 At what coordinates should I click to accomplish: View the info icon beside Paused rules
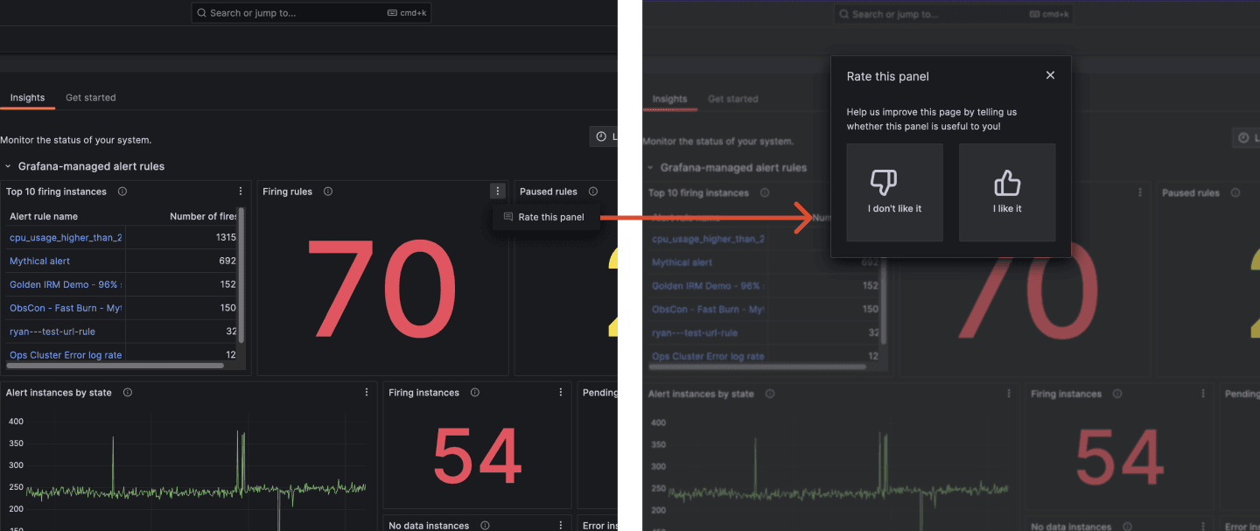click(593, 191)
